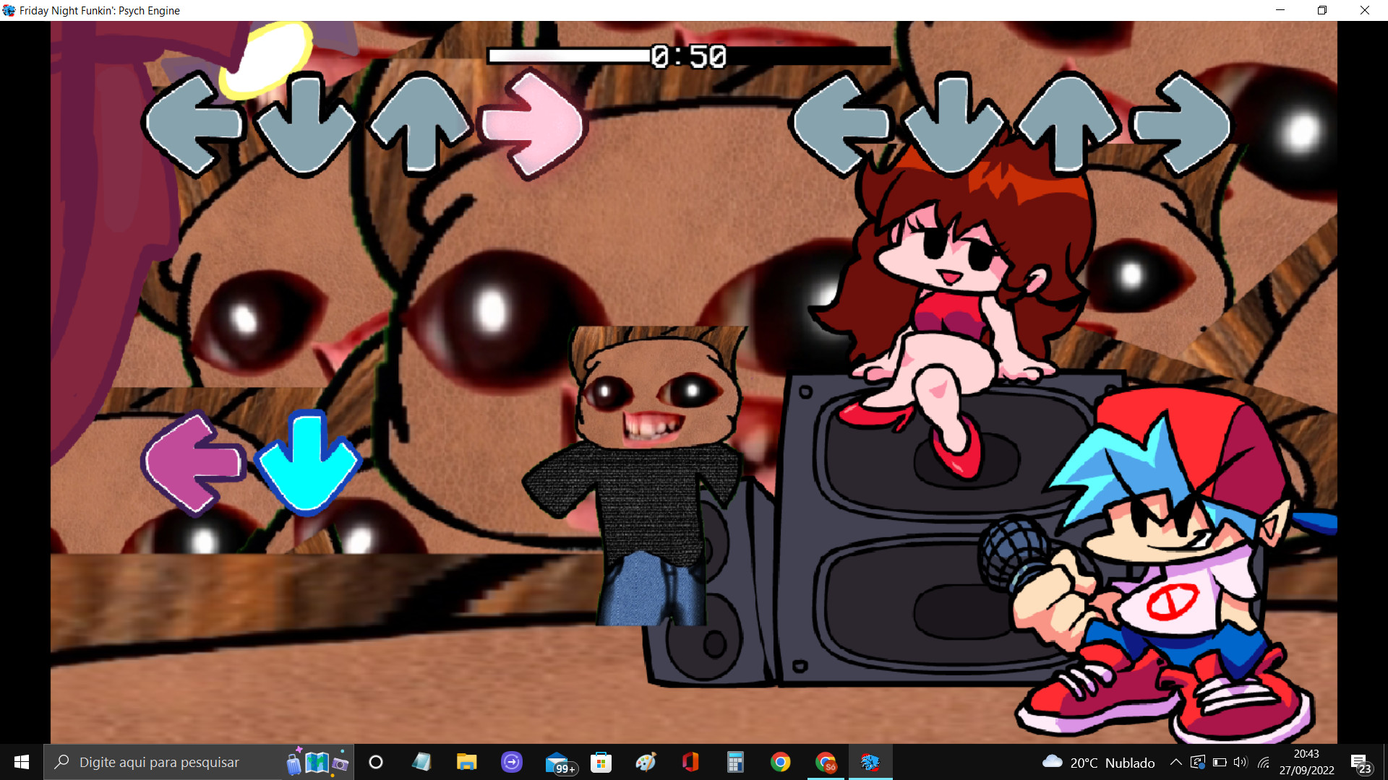Select Friday Night Funkin' taskbar icon
Screen dimensions: 1388x780
pyautogui.click(x=870, y=762)
